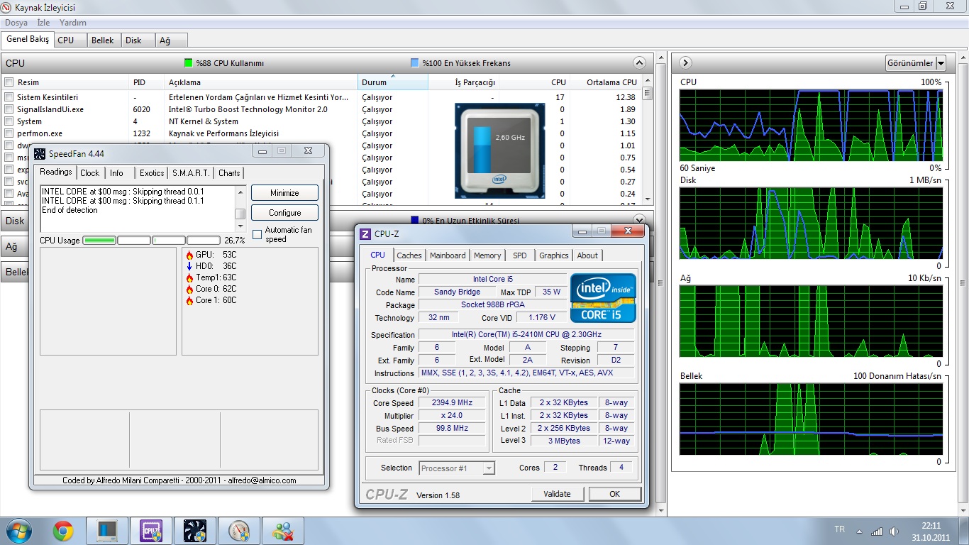Click the HD0 blue down-arrow icon in SpeedFan
Image resolution: width=969 pixels, height=545 pixels.
coord(189,266)
